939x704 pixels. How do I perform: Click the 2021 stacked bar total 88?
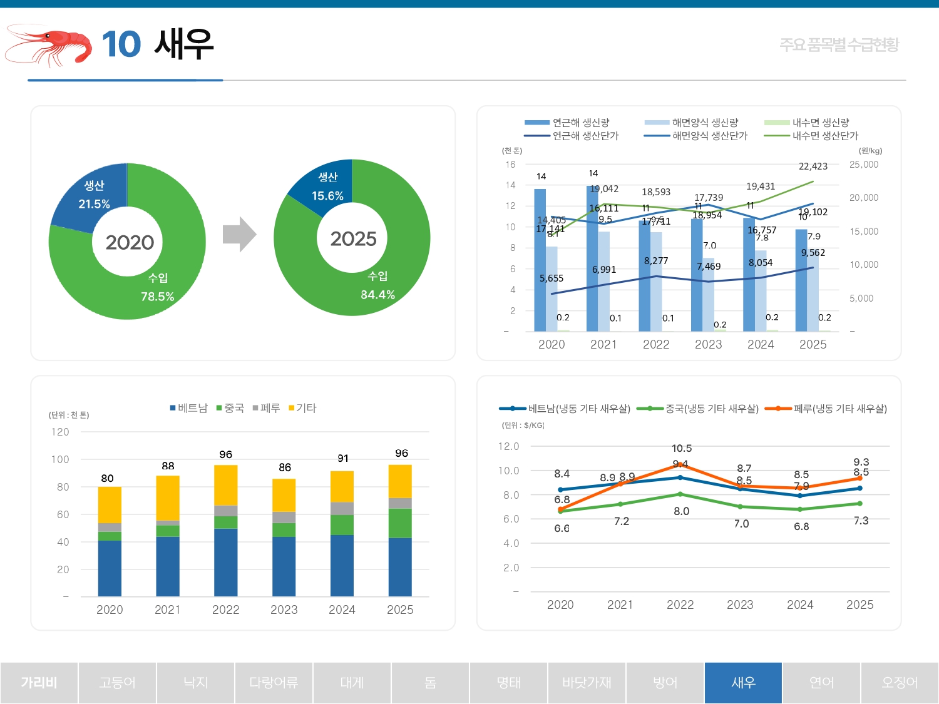click(168, 466)
